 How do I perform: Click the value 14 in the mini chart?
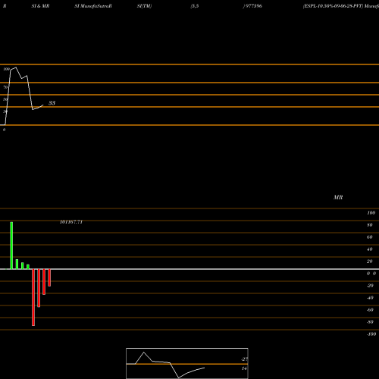coord(244,368)
